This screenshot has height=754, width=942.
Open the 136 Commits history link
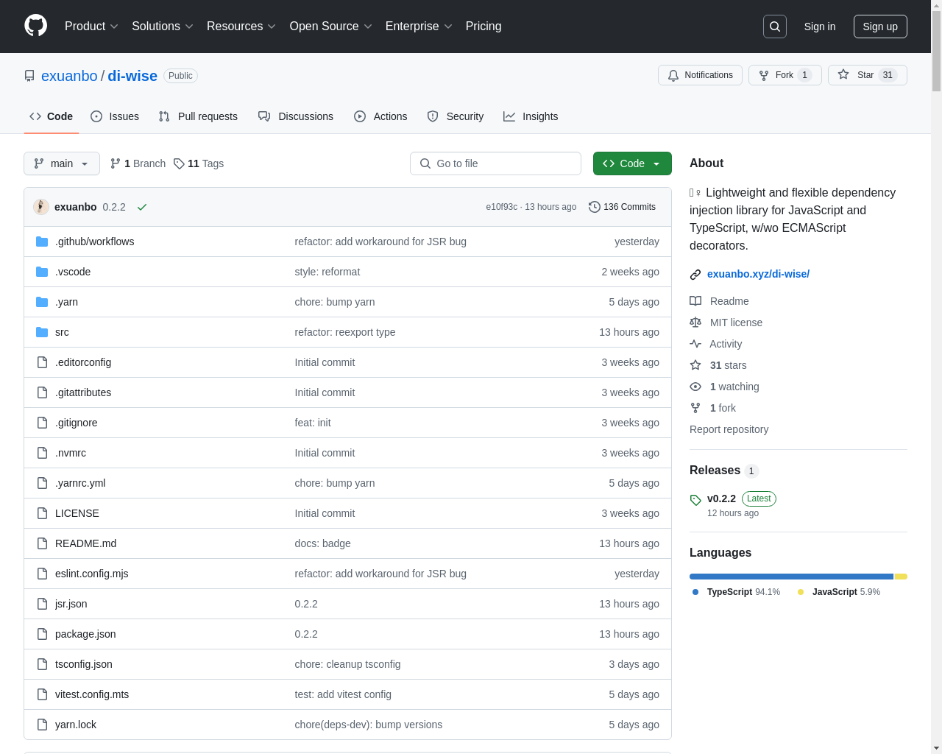coord(622,207)
